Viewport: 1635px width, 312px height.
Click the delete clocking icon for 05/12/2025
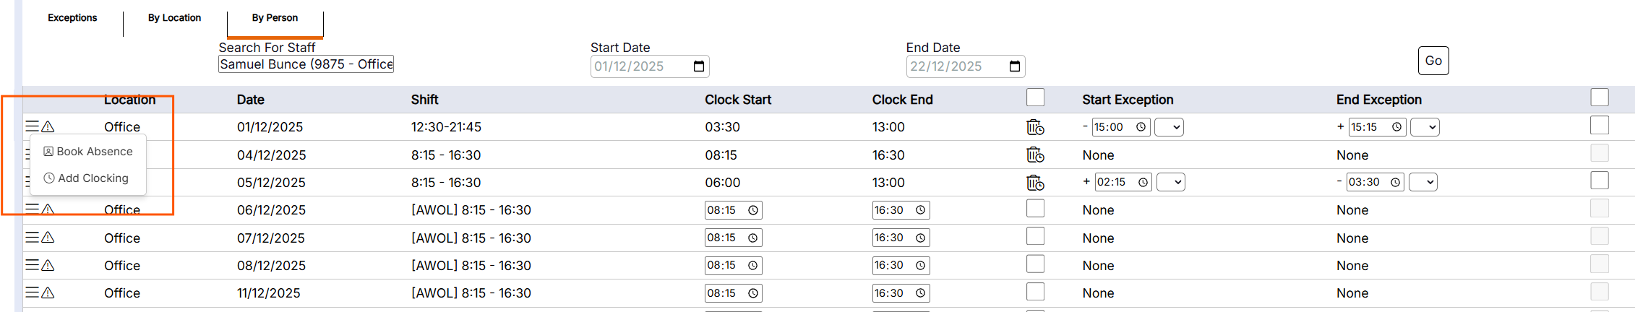[1035, 183]
